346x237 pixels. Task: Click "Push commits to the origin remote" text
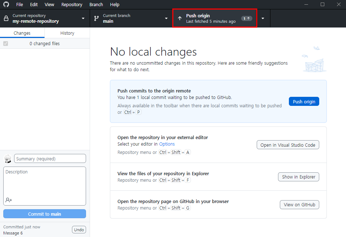[154, 91]
